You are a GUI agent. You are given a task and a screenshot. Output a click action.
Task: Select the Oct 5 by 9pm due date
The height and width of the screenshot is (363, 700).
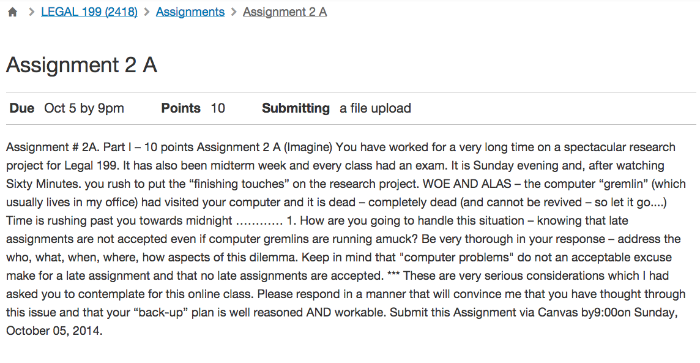coord(84,108)
